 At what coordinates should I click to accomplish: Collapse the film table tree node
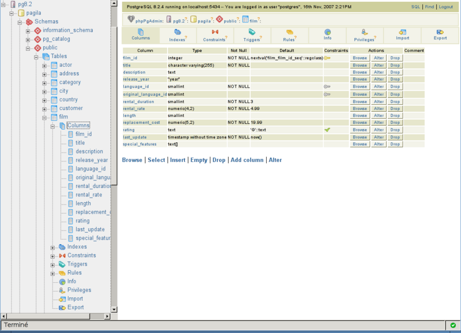(x=44, y=117)
